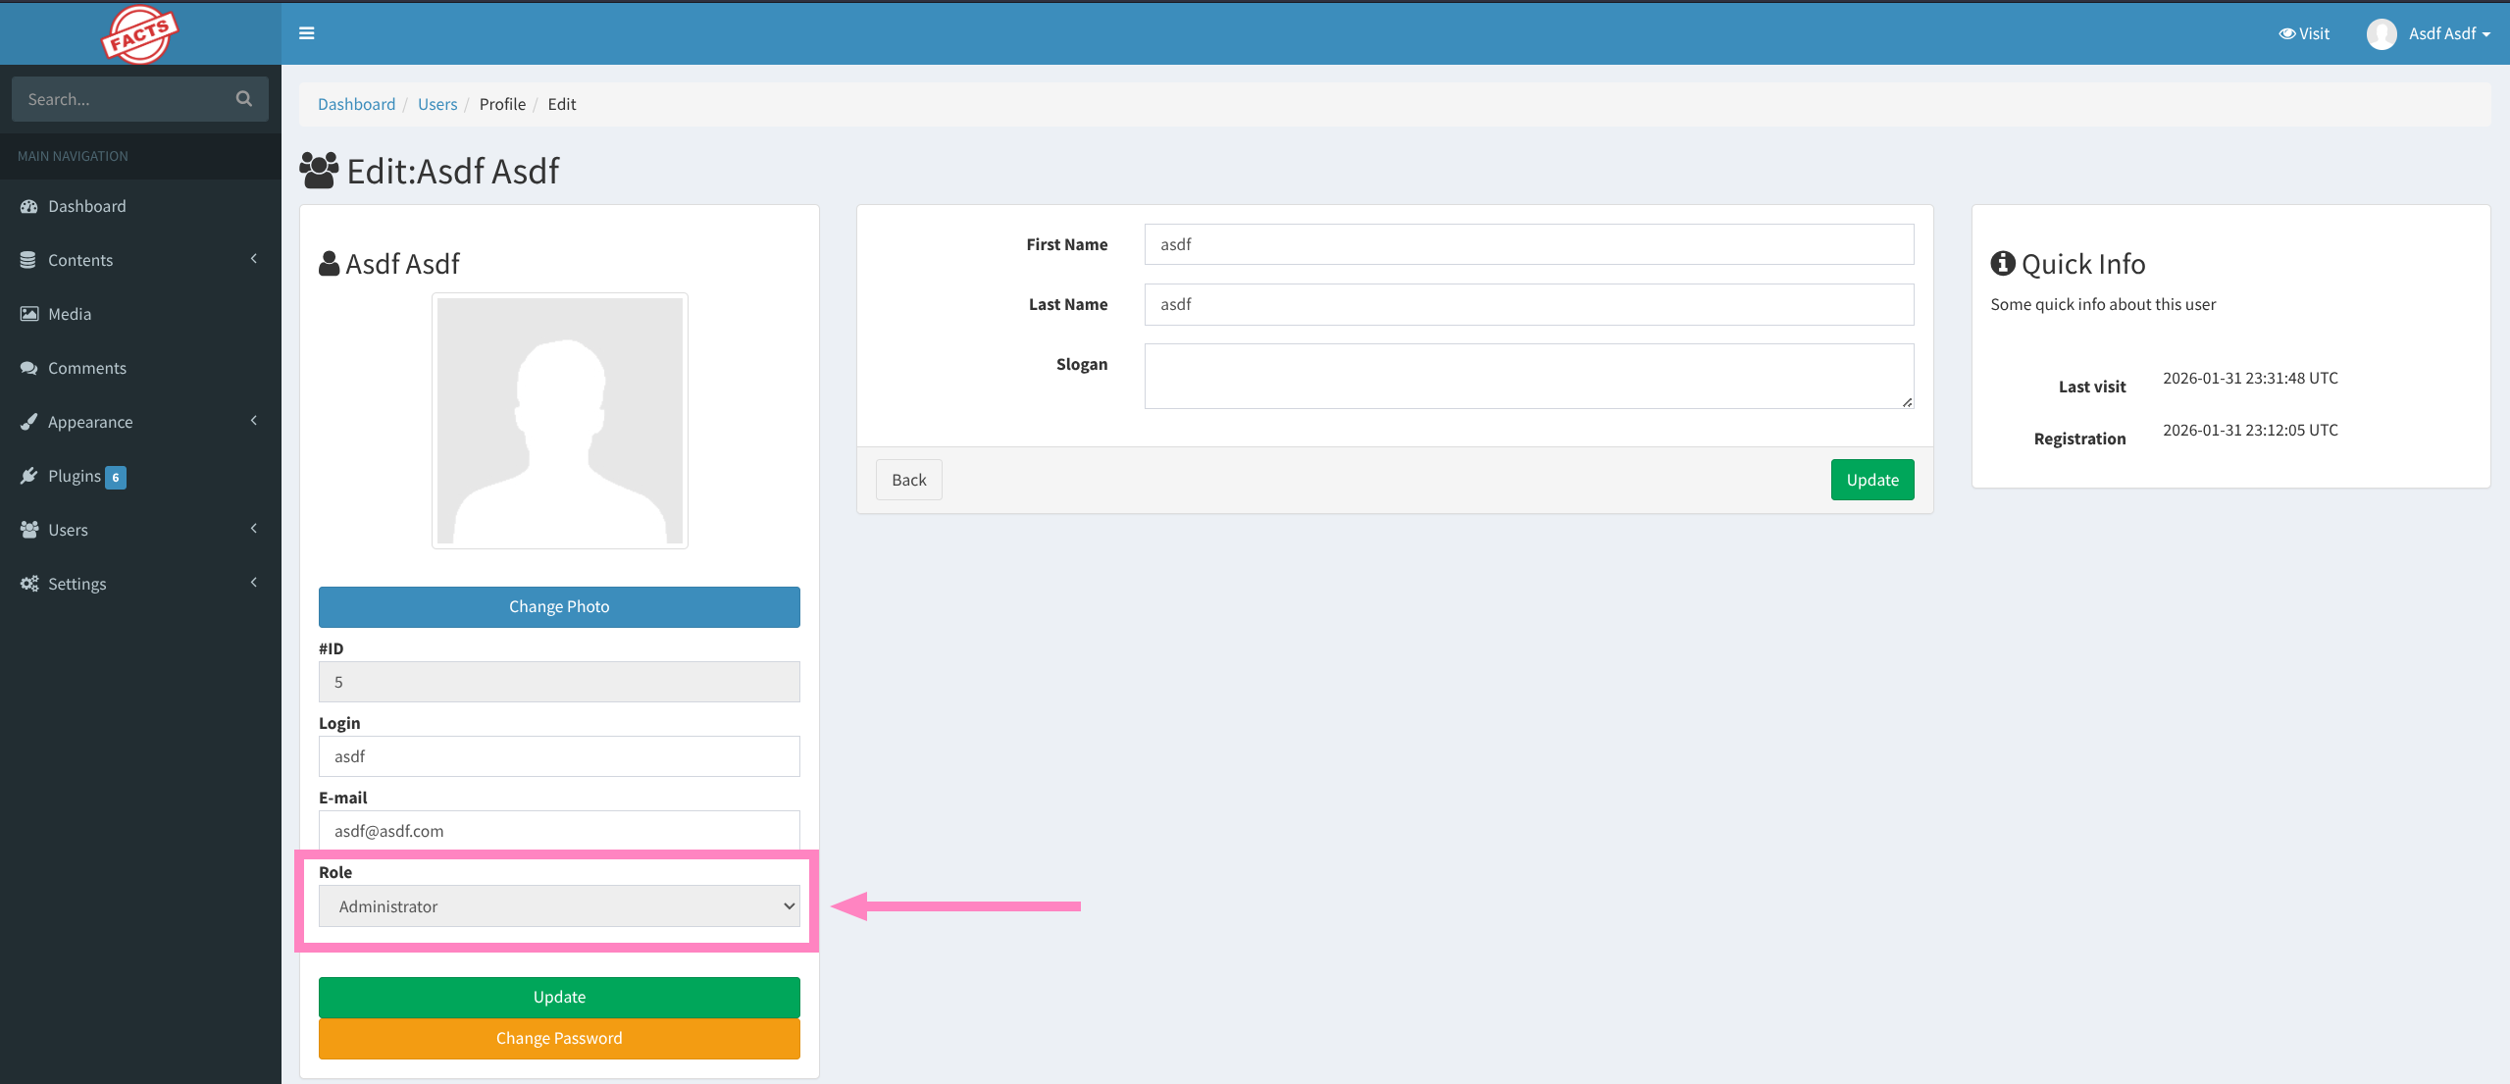The width and height of the screenshot is (2510, 1084).
Task: Click the FACTS logo
Action: coord(139,34)
